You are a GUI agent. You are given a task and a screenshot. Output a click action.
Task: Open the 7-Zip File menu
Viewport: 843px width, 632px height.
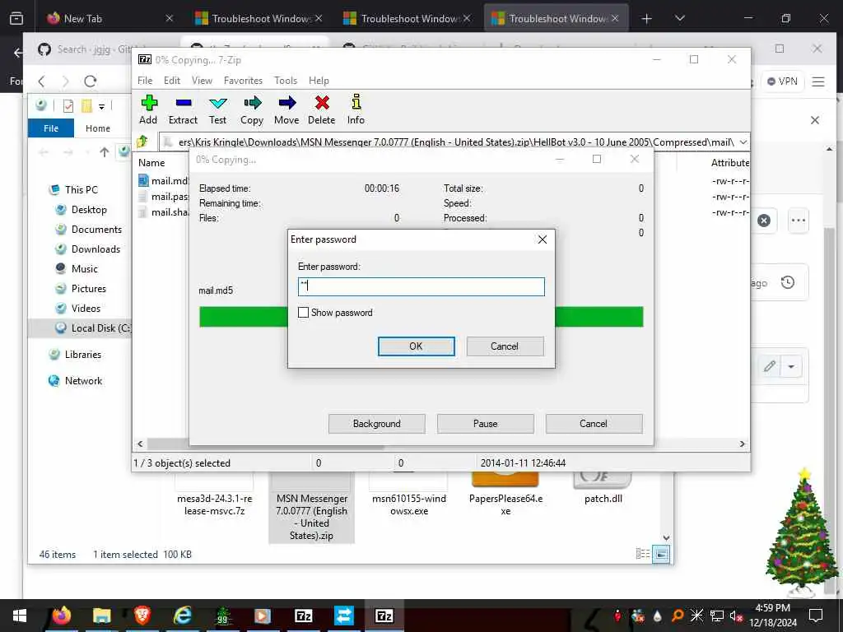(145, 81)
